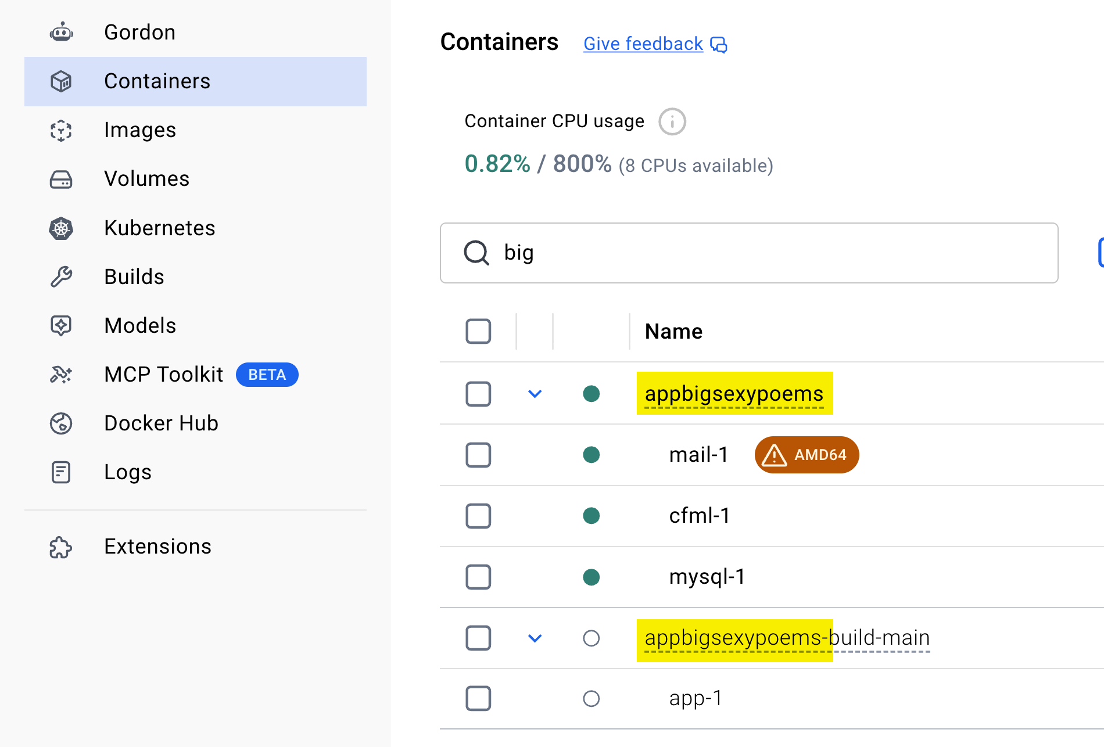The width and height of the screenshot is (1104, 747).
Task: Click green status dot of cfml-1
Action: 592,516
